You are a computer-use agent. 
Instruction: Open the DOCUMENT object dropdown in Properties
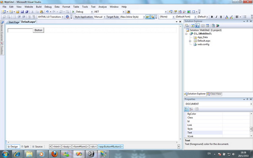251,104
